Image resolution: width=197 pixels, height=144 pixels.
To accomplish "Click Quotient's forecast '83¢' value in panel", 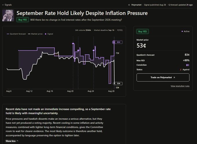I will (x=187, y=55).
